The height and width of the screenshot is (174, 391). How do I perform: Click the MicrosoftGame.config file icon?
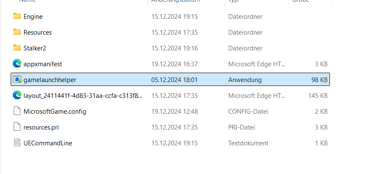(17, 111)
